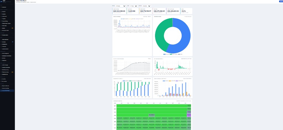
Task: Open the All brands filter dropdown
Action: 120,6
